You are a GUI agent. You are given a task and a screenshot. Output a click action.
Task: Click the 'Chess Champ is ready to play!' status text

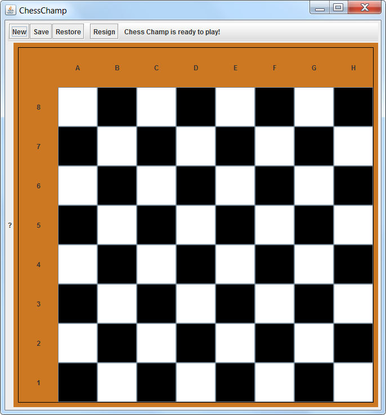[x=172, y=31]
